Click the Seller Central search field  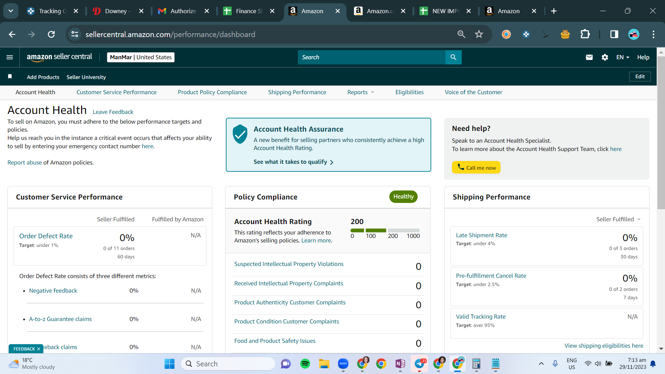[371, 57]
